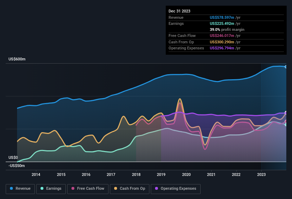Click the blue Revenue legend dot

pos(12,188)
